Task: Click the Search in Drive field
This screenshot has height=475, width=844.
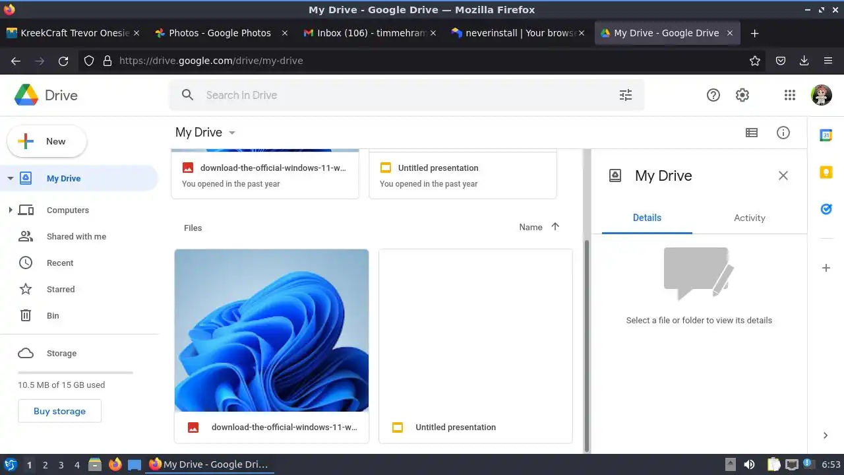Action: (406, 95)
